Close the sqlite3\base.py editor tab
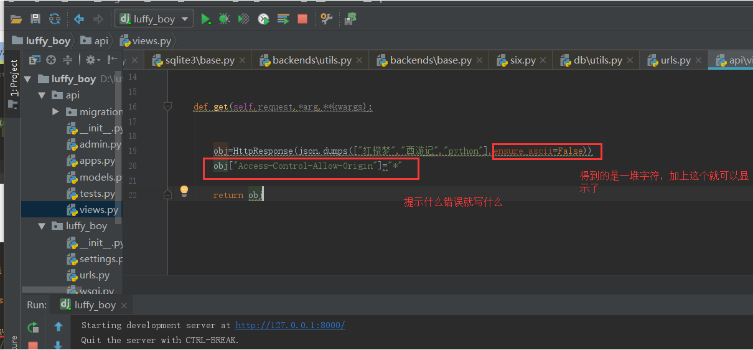Image resolution: width=753 pixels, height=350 pixels. point(243,60)
